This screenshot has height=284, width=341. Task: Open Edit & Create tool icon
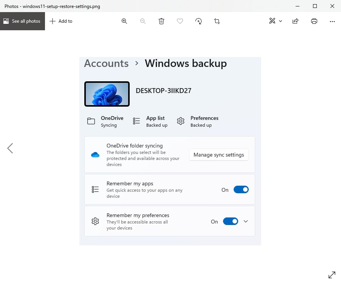pos(272,21)
